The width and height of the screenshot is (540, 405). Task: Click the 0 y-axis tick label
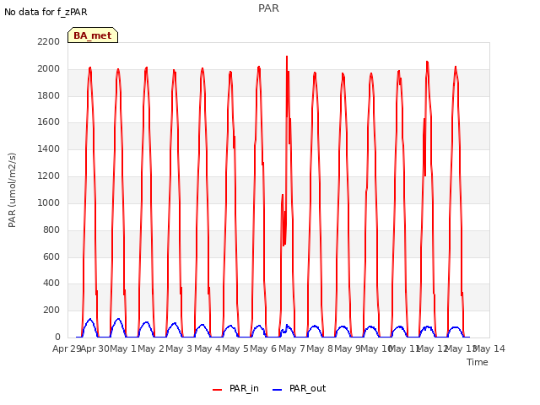click(57, 337)
